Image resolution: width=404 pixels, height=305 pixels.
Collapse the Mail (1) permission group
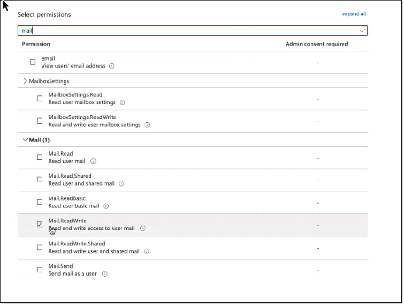(25, 140)
